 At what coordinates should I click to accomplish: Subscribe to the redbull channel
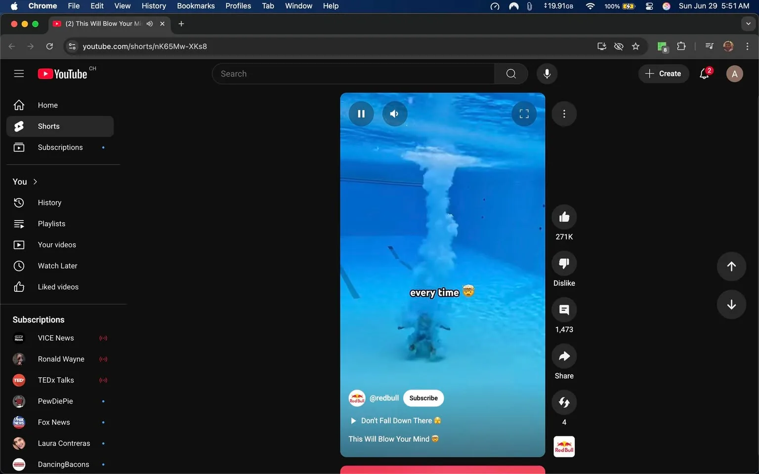coord(423,398)
